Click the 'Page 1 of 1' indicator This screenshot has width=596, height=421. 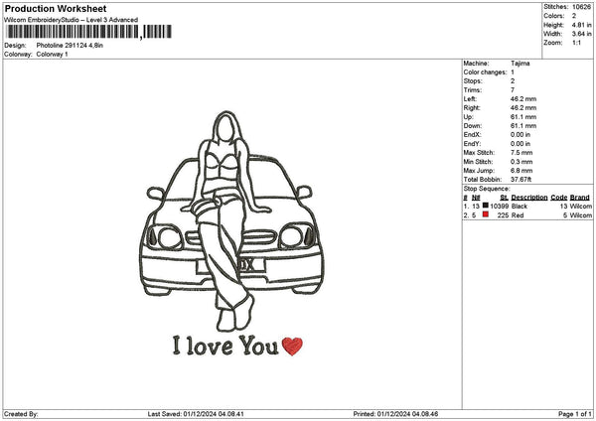coord(575,414)
